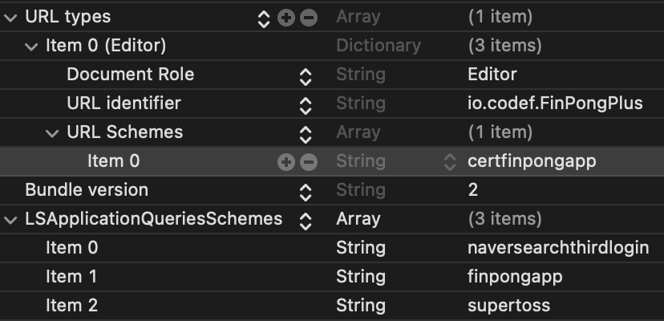Click String type on naversearchthirdlogin row

click(x=361, y=248)
